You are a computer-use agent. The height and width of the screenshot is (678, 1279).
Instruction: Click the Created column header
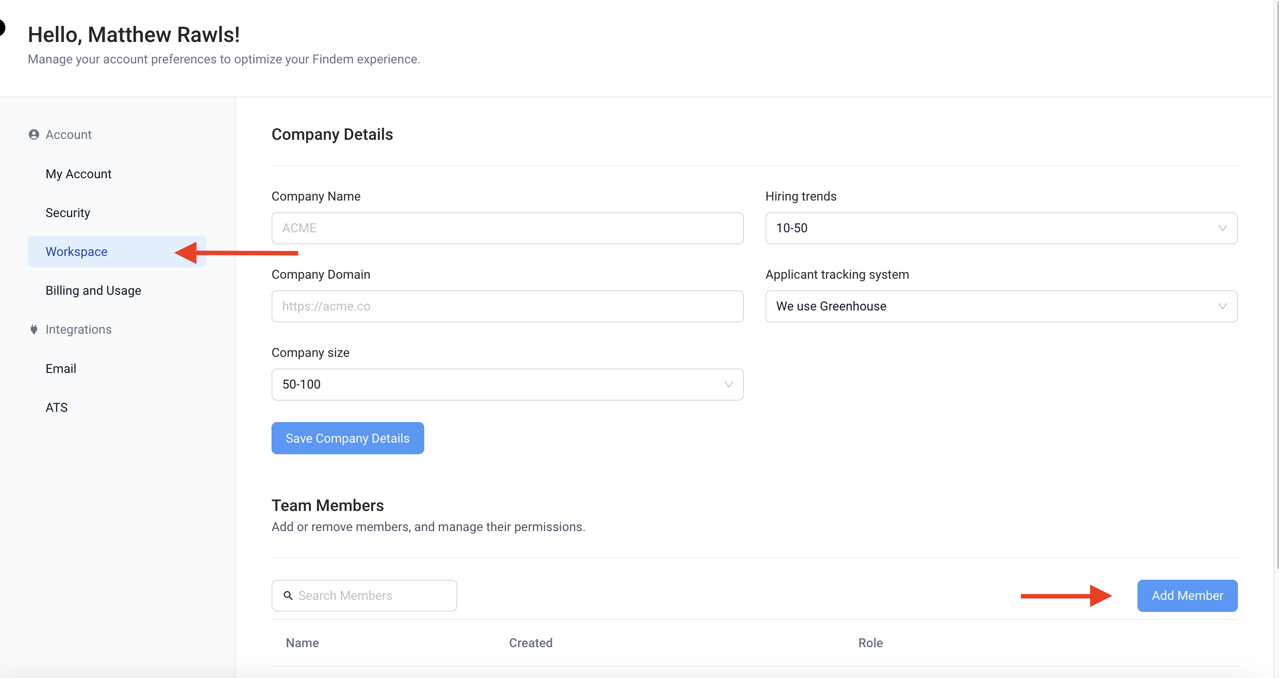(x=531, y=643)
